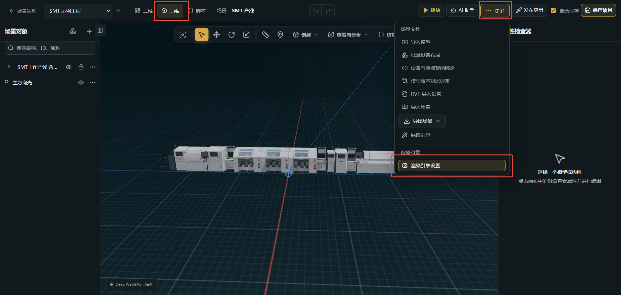The height and width of the screenshot is (295, 621).
Task: Choose RVT 导入设置 menu item
Action: (452, 94)
